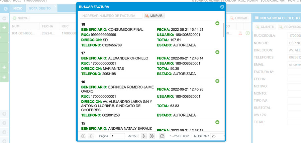Select the Nota Debito tab
The image size is (301, 143).
tap(39, 8)
